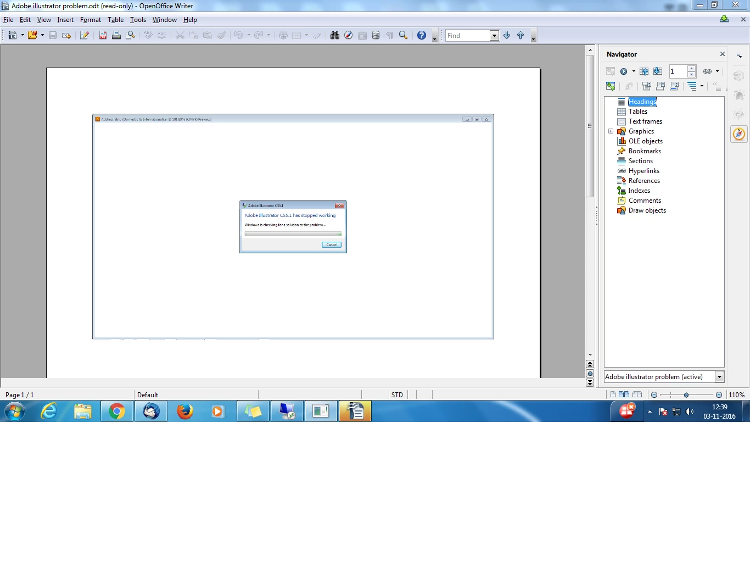Open Firefox from the taskbar

(x=185, y=411)
